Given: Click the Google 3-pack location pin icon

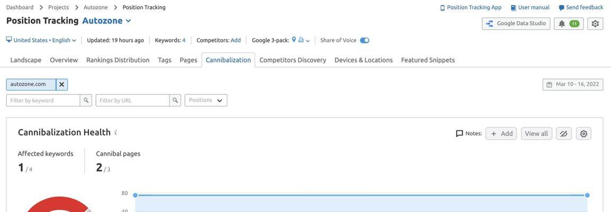Looking at the screenshot, I should pos(294,40).
